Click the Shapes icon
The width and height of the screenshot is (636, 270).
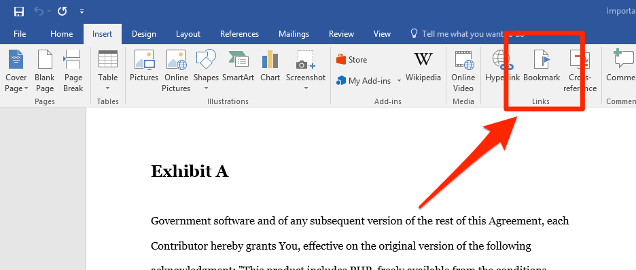[x=206, y=59]
